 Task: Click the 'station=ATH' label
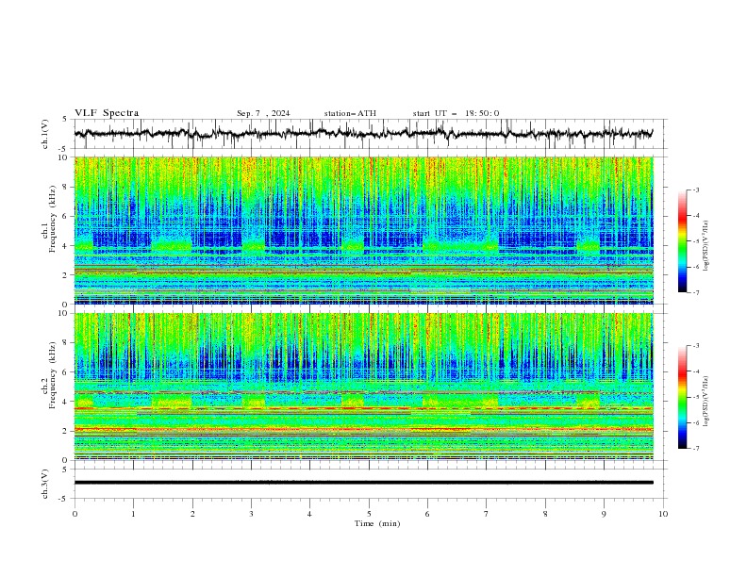(350, 113)
